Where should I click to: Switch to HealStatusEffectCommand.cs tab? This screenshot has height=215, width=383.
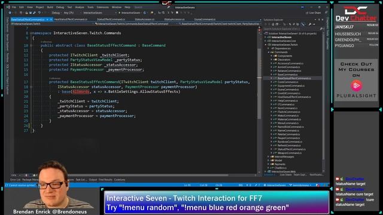point(71,19)
